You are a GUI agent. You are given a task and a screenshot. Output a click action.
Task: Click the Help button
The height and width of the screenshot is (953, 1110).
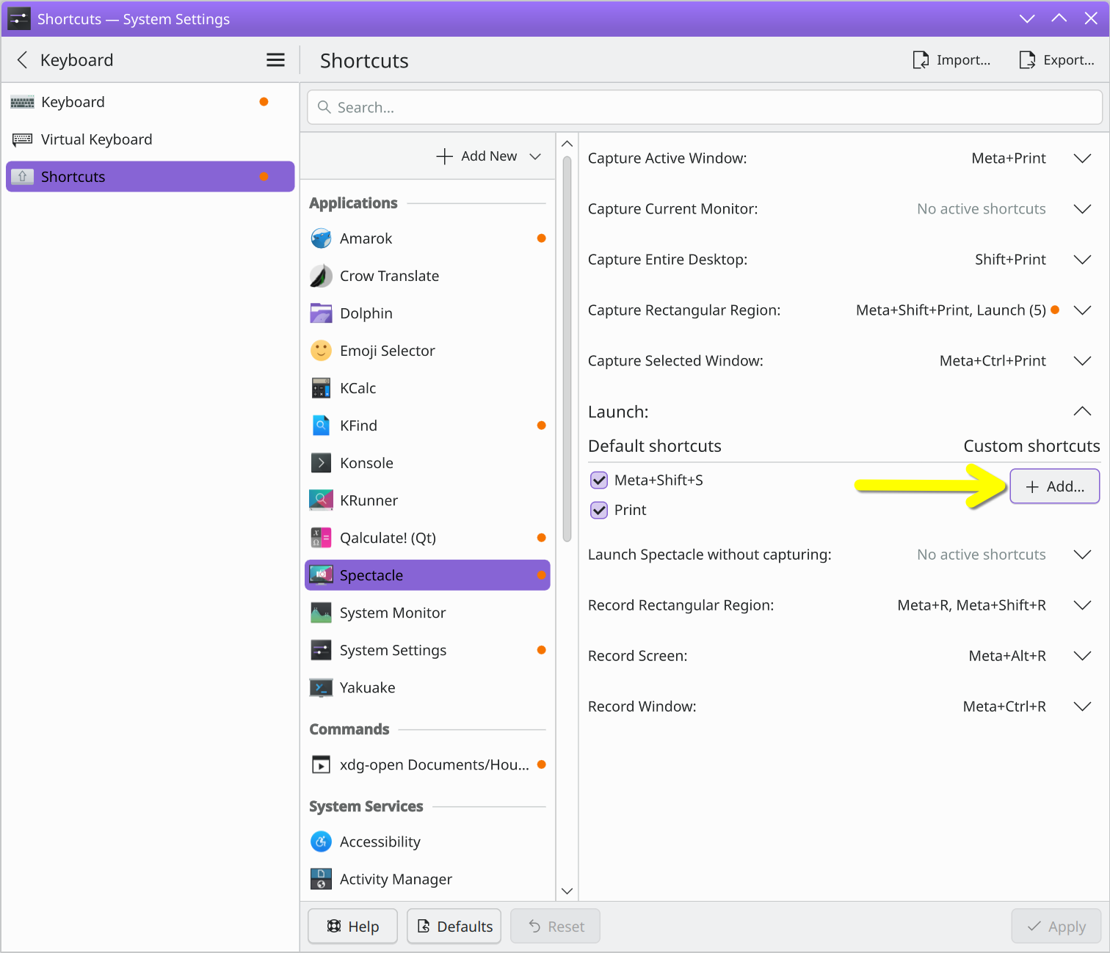pos(352,927)
